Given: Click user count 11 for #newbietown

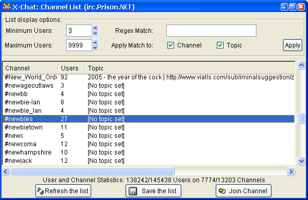Looking at the screenshot, I should [x=64, y=127].
